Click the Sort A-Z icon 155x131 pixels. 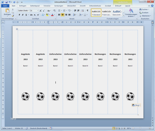(83, 11)
